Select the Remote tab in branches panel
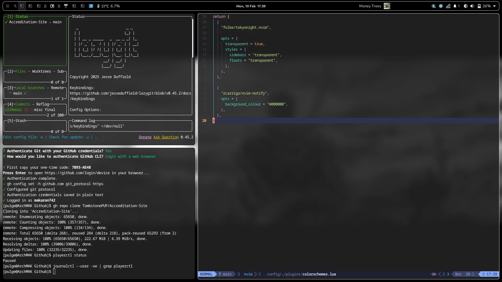The height and width of the screenshot is (282, 502). click(57, 88)
